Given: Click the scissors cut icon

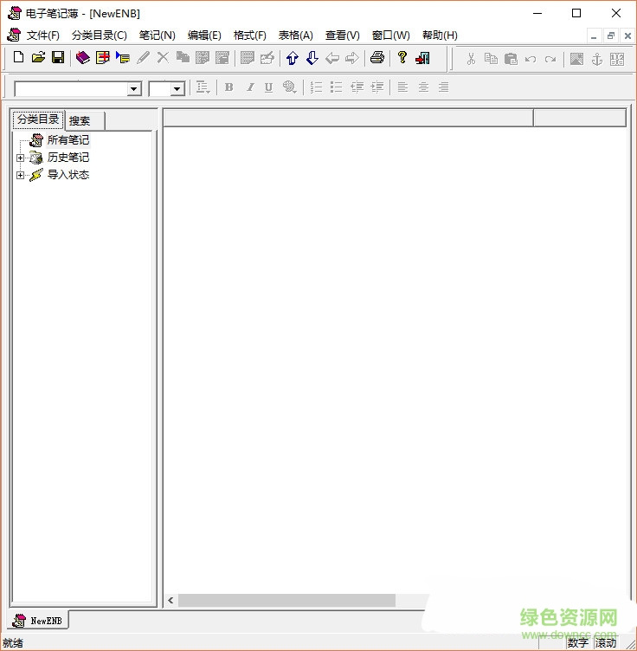Looking at the screenshot, I should coord(471,59).
